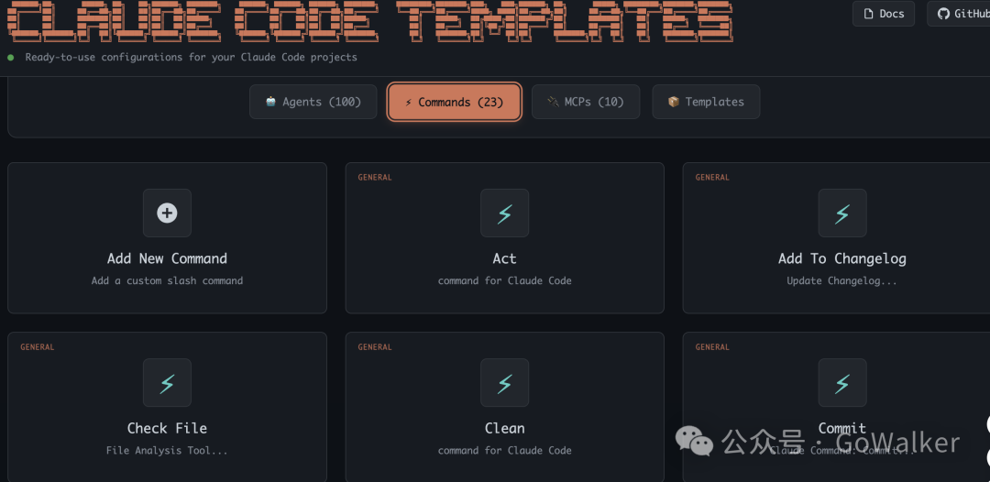Click the lightning icon on the Commit card
Image resolution: width=990 pixels, height=482 pixels.
tap(842, 383)
